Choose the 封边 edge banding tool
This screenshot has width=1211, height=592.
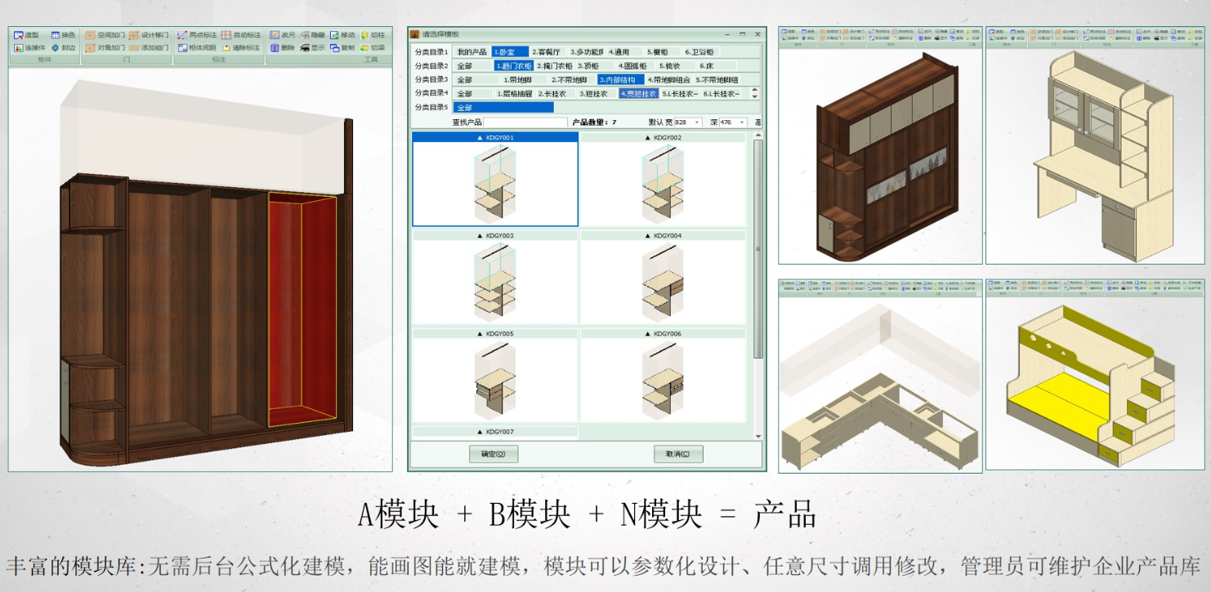[63, 48]
